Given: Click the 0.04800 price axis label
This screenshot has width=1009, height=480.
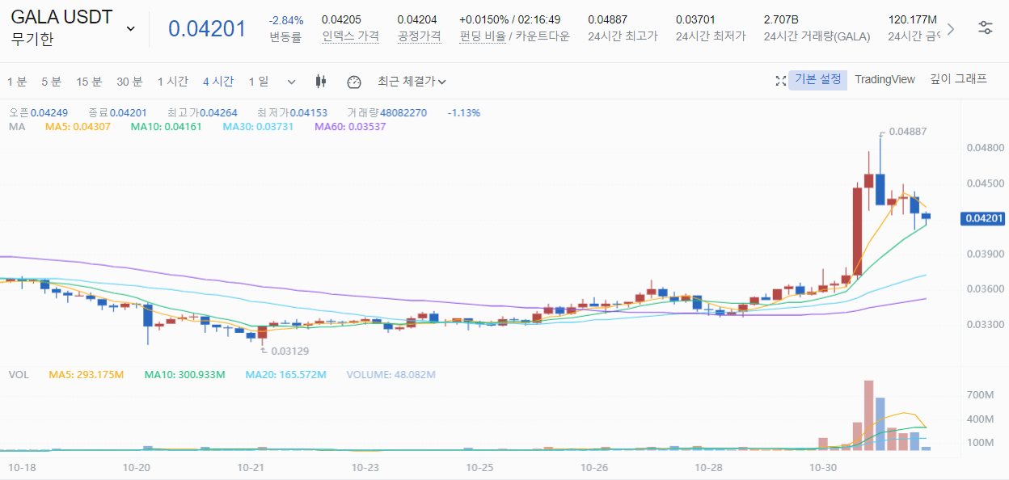Looking at the screenshot, I should [984, 148].
